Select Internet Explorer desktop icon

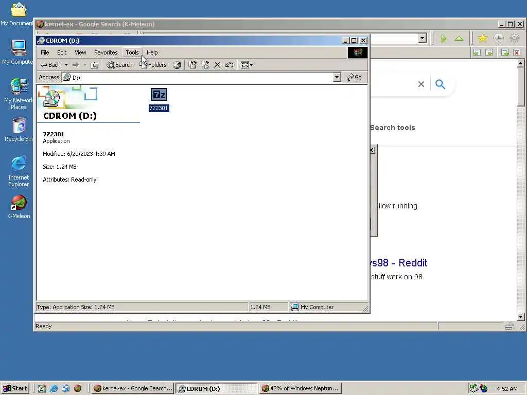coord(19,171)
